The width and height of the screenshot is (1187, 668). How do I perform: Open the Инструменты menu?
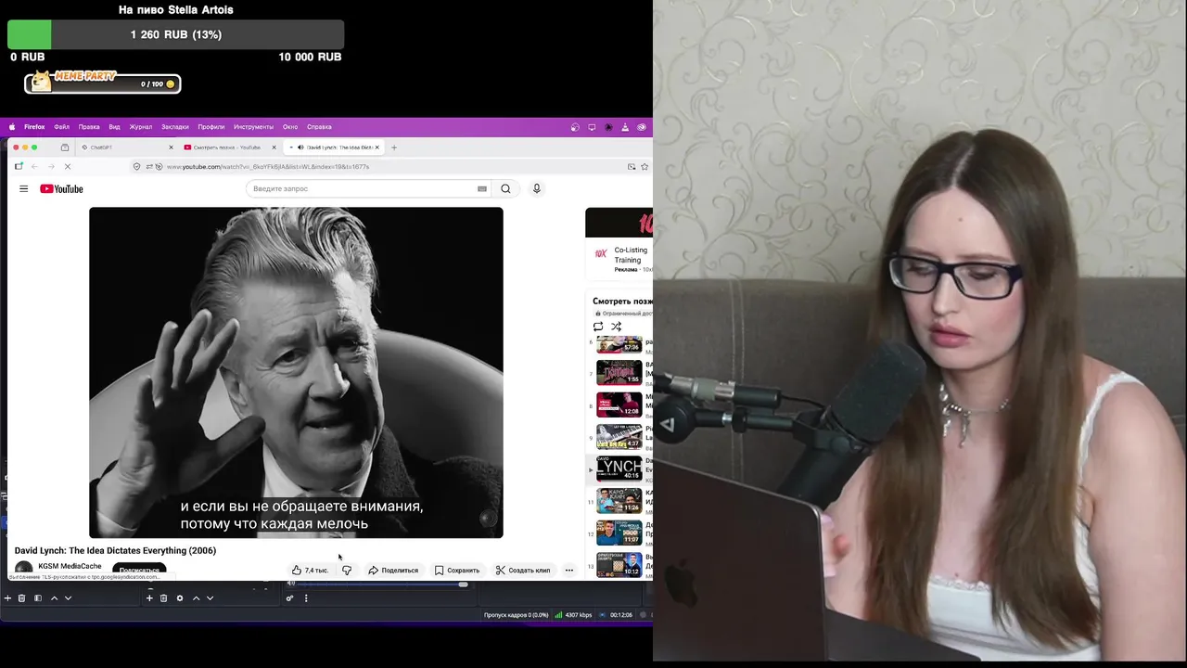253,127
